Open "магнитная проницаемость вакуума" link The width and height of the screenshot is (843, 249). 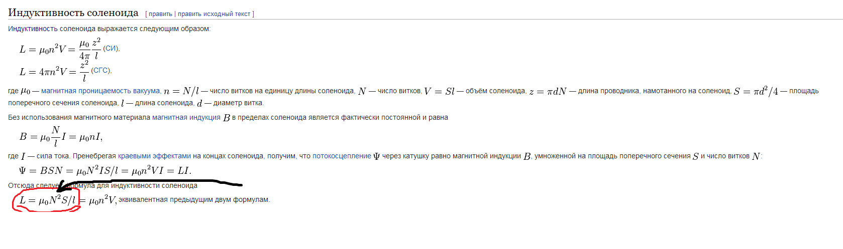click(x=100, y=91)
